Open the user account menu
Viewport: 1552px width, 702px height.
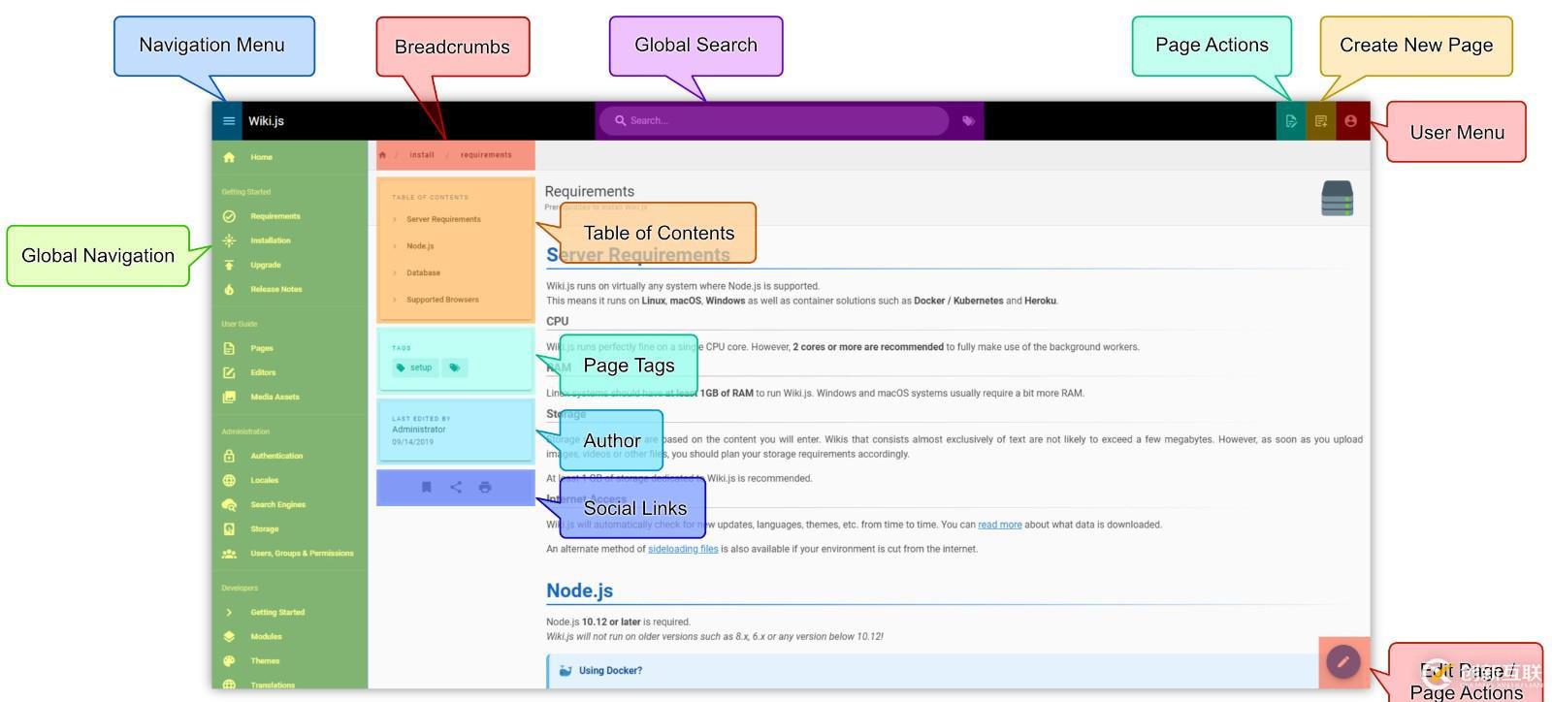point(1350,121)
